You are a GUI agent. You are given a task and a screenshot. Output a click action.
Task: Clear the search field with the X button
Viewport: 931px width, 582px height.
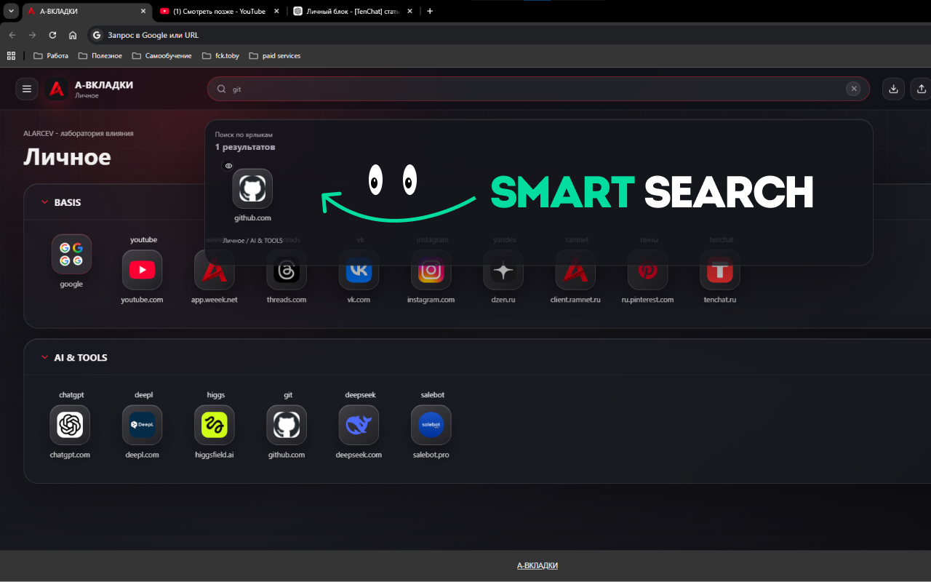pos(854,89)
